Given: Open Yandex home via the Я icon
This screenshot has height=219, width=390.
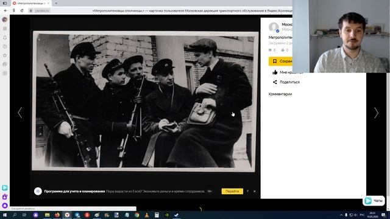Looking at the screenshot, I should point(14,11).
